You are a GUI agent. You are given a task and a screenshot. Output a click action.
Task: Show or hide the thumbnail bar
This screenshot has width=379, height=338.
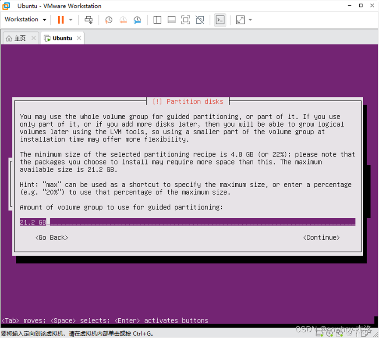(x=171, y=20)
